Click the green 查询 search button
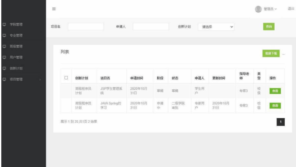Image resolution: width=296 pixels, height=167 pixels. (269, 27)
